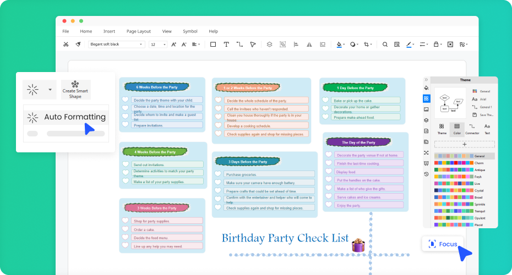This screenshot has width=512, height=275.
Task: Open the Insert menu
Action: [x=109, y=31]
